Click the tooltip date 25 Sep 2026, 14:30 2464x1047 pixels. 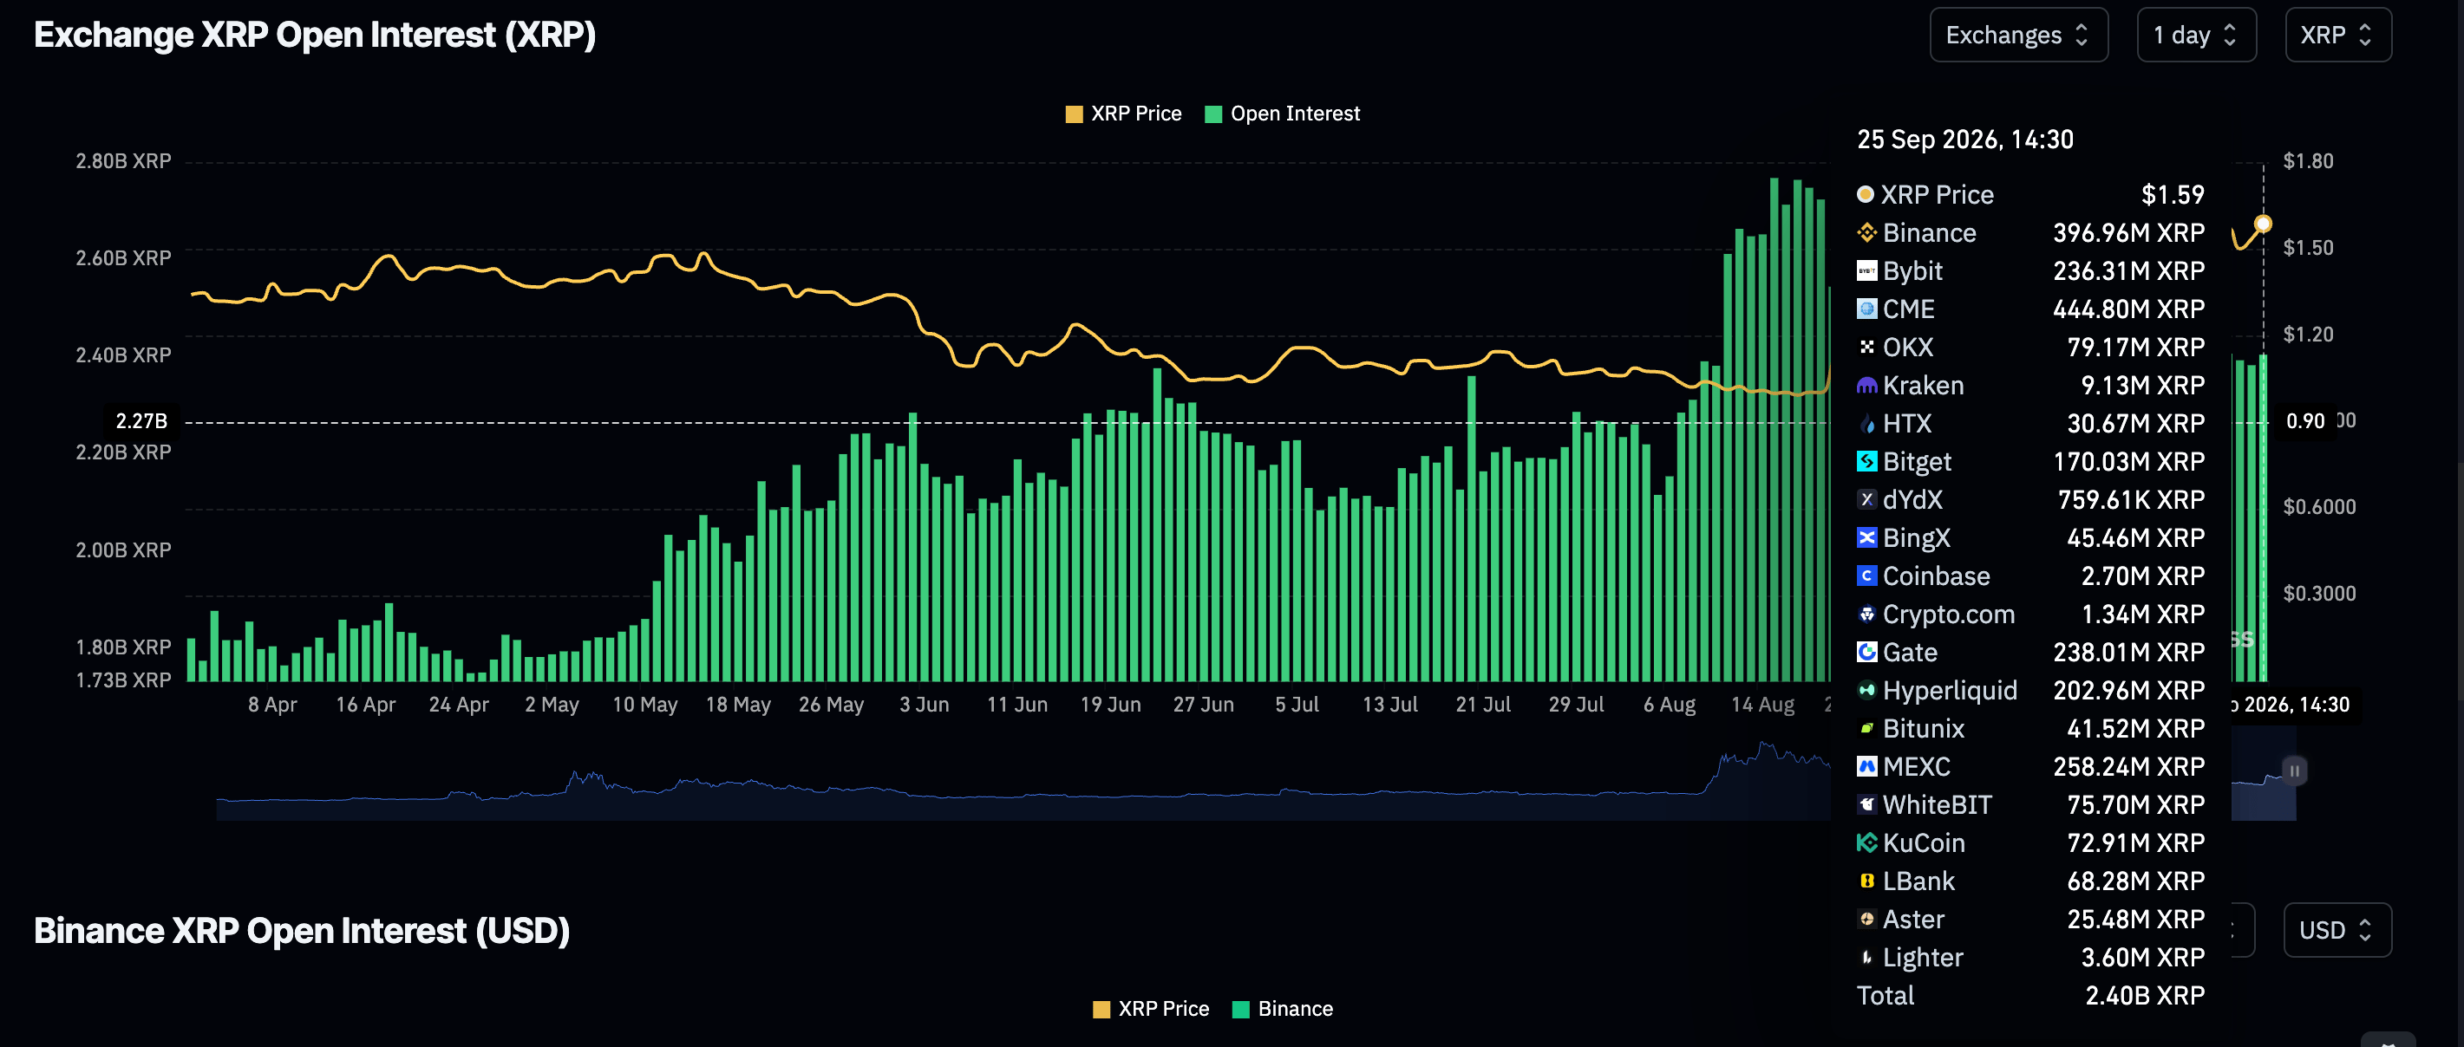point(1964,140)
